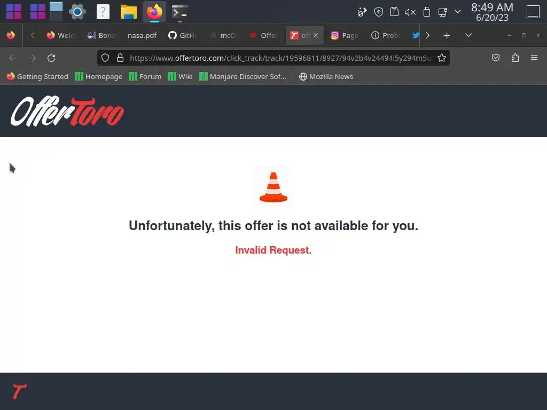This screenshot has width=547, height=410.
Task: Bookmark this page with the star
Action: click(x=442, y=58)
